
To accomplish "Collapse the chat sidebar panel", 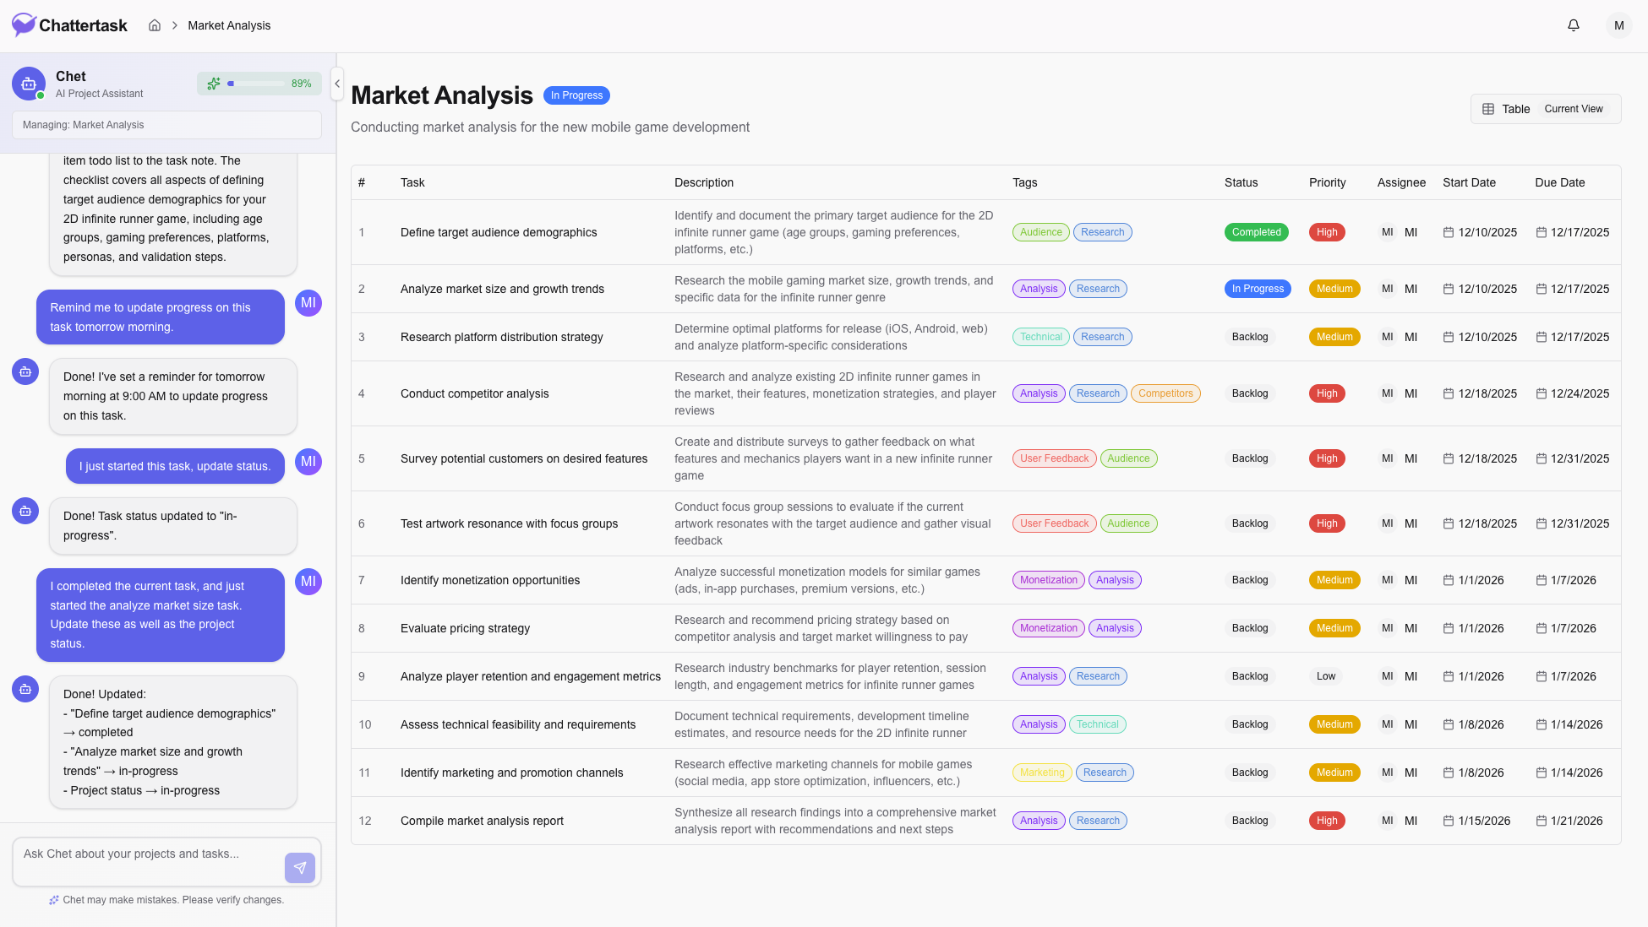I will pos(337,84).
